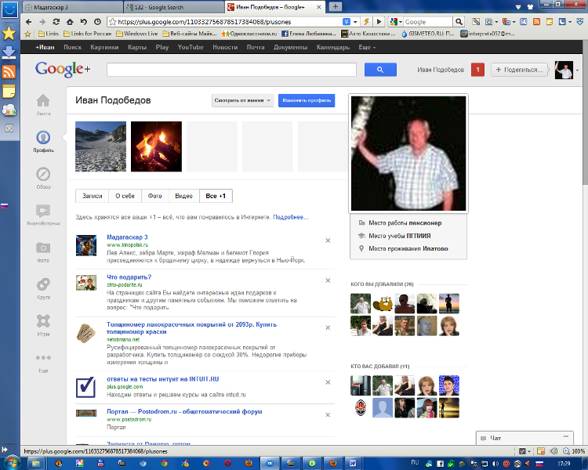Open the Что подарить? link
This screenshot has width=588, height=470.
coord(129,277)
